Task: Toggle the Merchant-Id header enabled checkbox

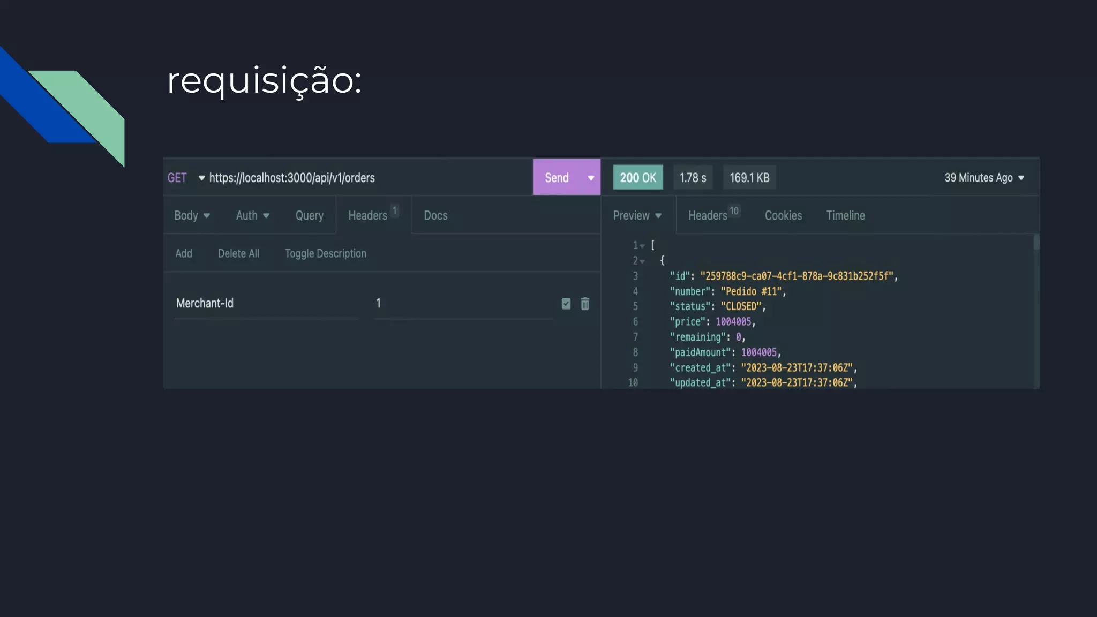Action: point(566,304)
